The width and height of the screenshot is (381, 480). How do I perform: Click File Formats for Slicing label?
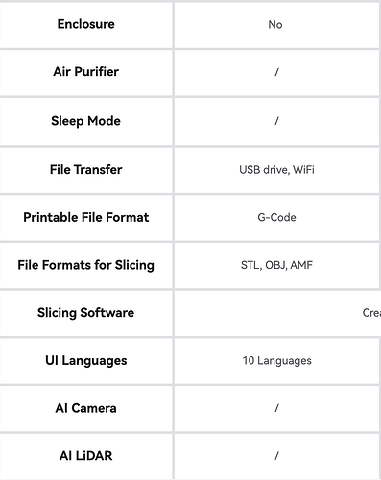pos(85,265)
